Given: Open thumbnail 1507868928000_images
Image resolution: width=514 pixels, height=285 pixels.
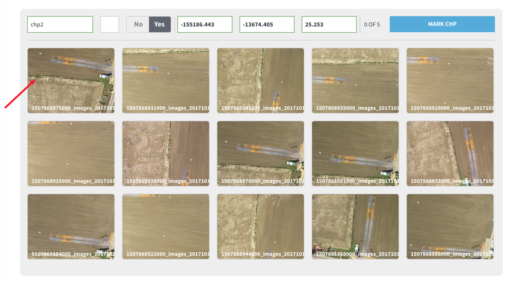Looking at the screenshot, I should click(x=450, y=81).
